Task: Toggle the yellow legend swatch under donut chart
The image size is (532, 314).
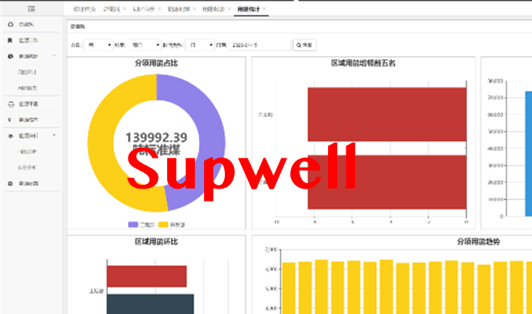Action: tap(163, 225)
